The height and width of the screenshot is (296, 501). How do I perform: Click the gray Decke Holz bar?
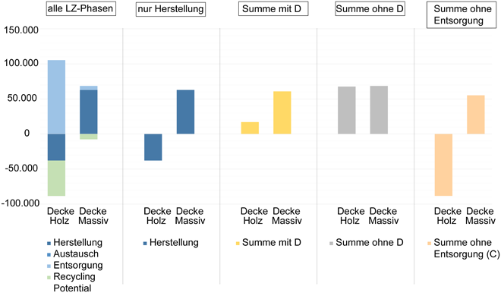347,110
